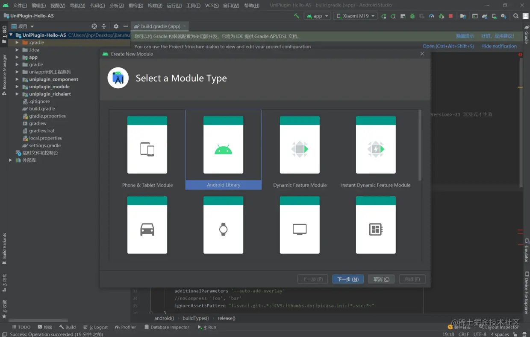
Task: Expand the app module arrow
Action: pos(17,57)
